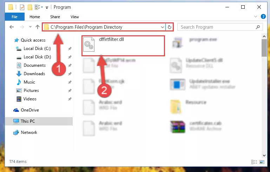Open the File ribbon tab
Screen dimensions: 270x172
click(x=15, y=17)
